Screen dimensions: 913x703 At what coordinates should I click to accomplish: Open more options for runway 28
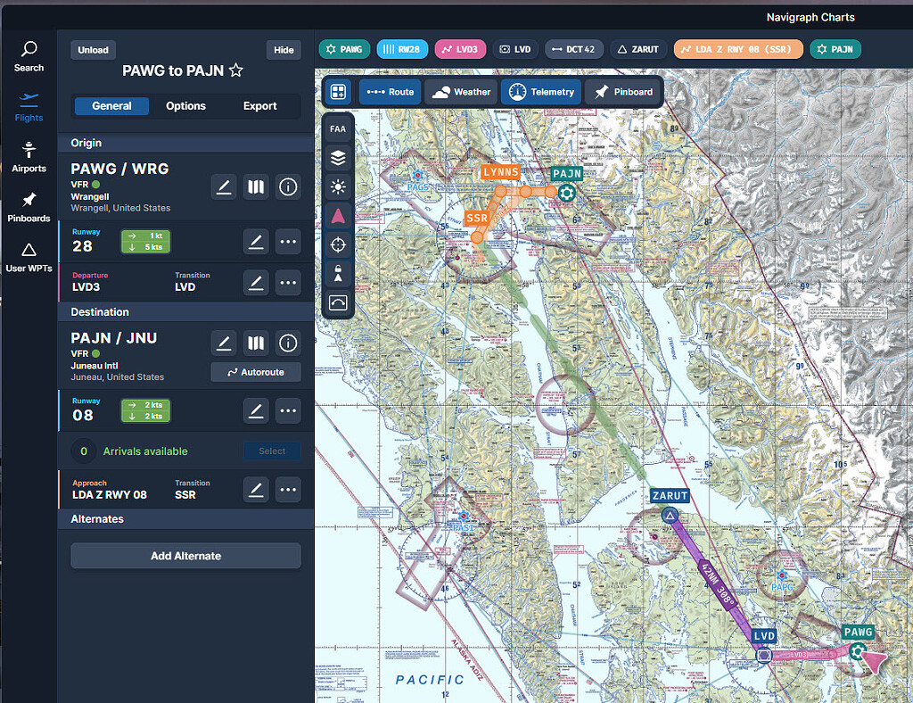[288, 241]
